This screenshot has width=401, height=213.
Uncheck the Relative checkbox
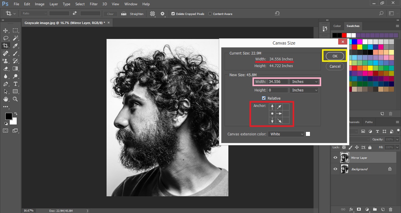click(x=264, y=98)
